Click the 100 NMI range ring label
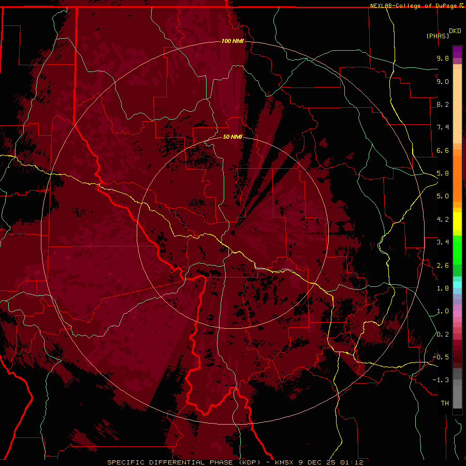This screenshot has width=466, height=466. [232, 41]
